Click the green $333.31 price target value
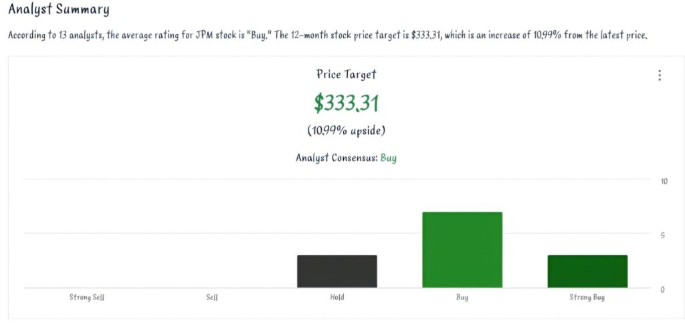Screen dimensions: 685x324 pyautogui.click(x=347, y=103)
